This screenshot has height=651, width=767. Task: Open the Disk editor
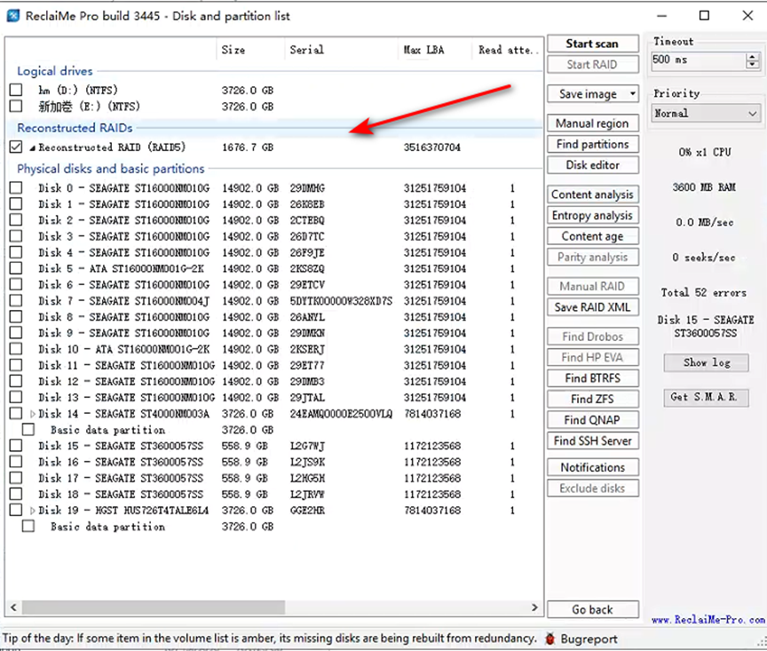(x=592, y=165)
